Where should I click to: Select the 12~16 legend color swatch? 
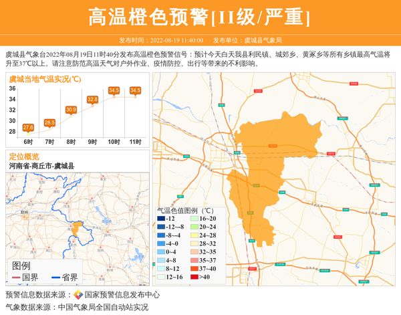[x=161, y=277]
